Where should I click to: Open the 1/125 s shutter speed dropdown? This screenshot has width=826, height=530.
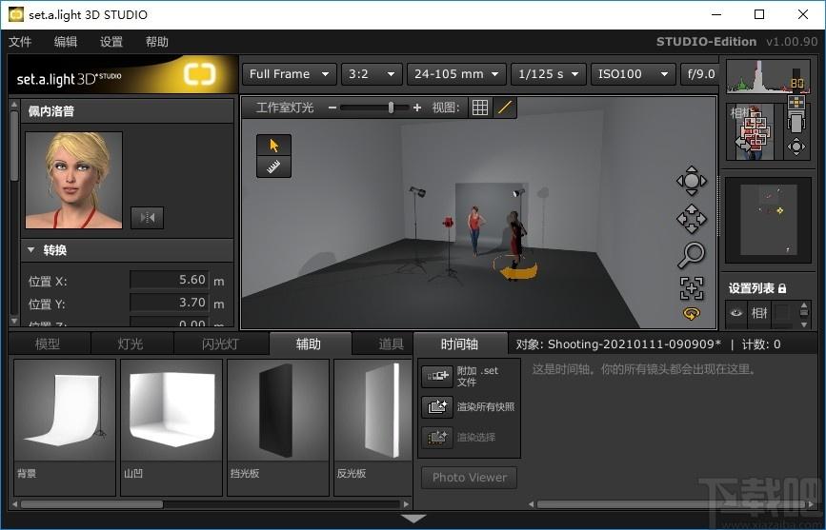click(549, 74)
